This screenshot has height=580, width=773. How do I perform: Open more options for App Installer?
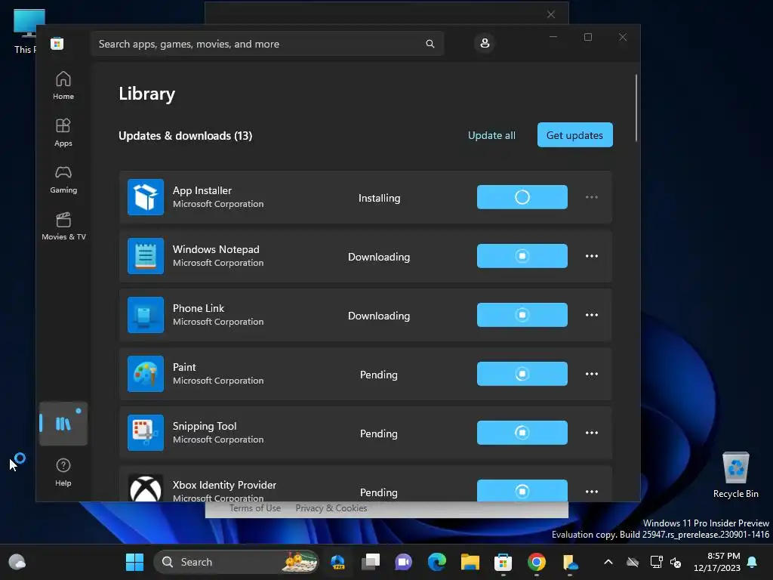(x=592, y=197)
